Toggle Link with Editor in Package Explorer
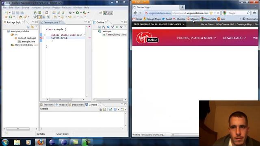This screenshot has width=260, height=146. click(x=32, y=27)
